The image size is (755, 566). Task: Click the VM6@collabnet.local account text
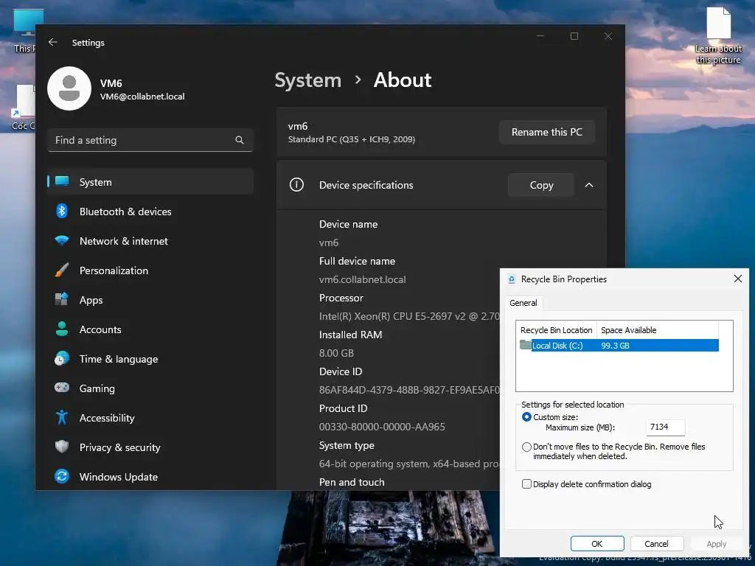[x=142, y=97]
